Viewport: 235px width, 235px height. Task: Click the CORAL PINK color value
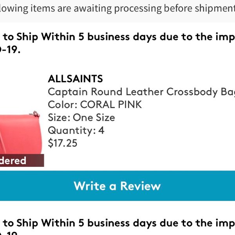111,105
